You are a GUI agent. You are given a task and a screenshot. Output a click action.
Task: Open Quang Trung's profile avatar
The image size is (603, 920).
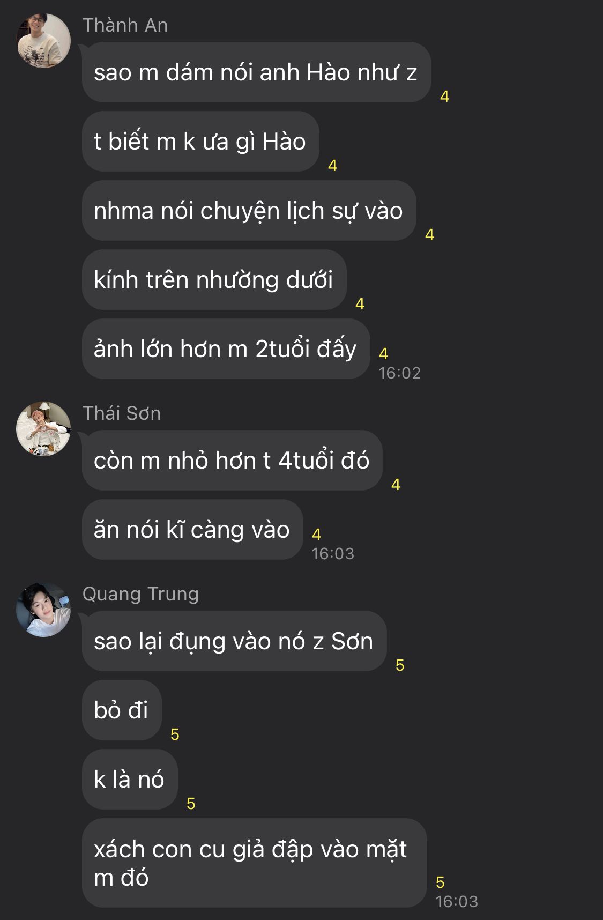click(43, 610)
